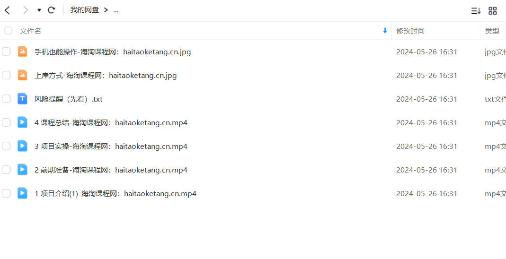Open 风险提醒（先看）.txt
This screenshot has width=506, height=259.
tap(69, 99)
